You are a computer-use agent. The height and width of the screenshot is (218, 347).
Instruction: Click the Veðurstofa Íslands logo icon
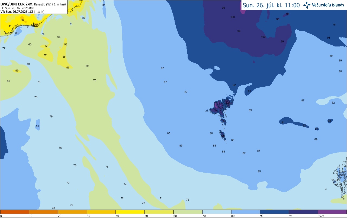(x=307, y=5)
